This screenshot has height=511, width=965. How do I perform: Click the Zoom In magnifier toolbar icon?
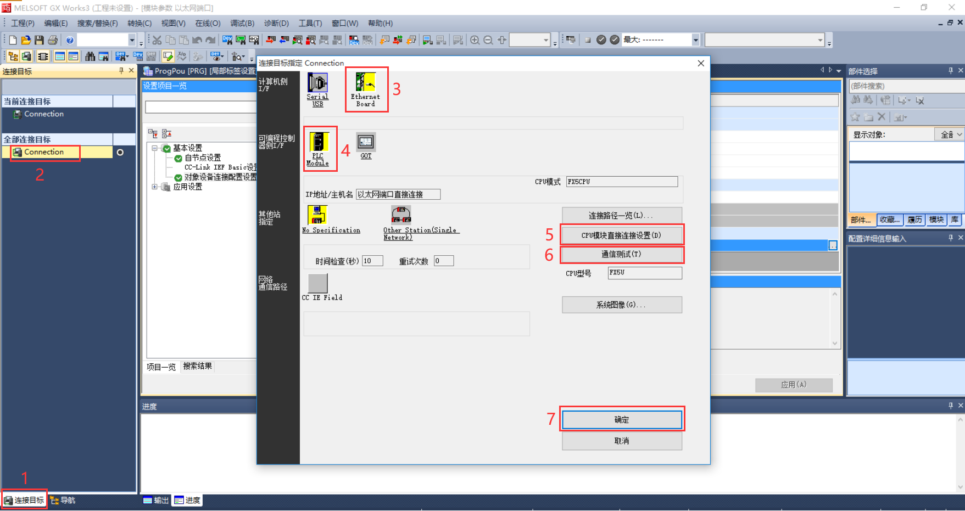pyautogui.click(x=475, y=40)
